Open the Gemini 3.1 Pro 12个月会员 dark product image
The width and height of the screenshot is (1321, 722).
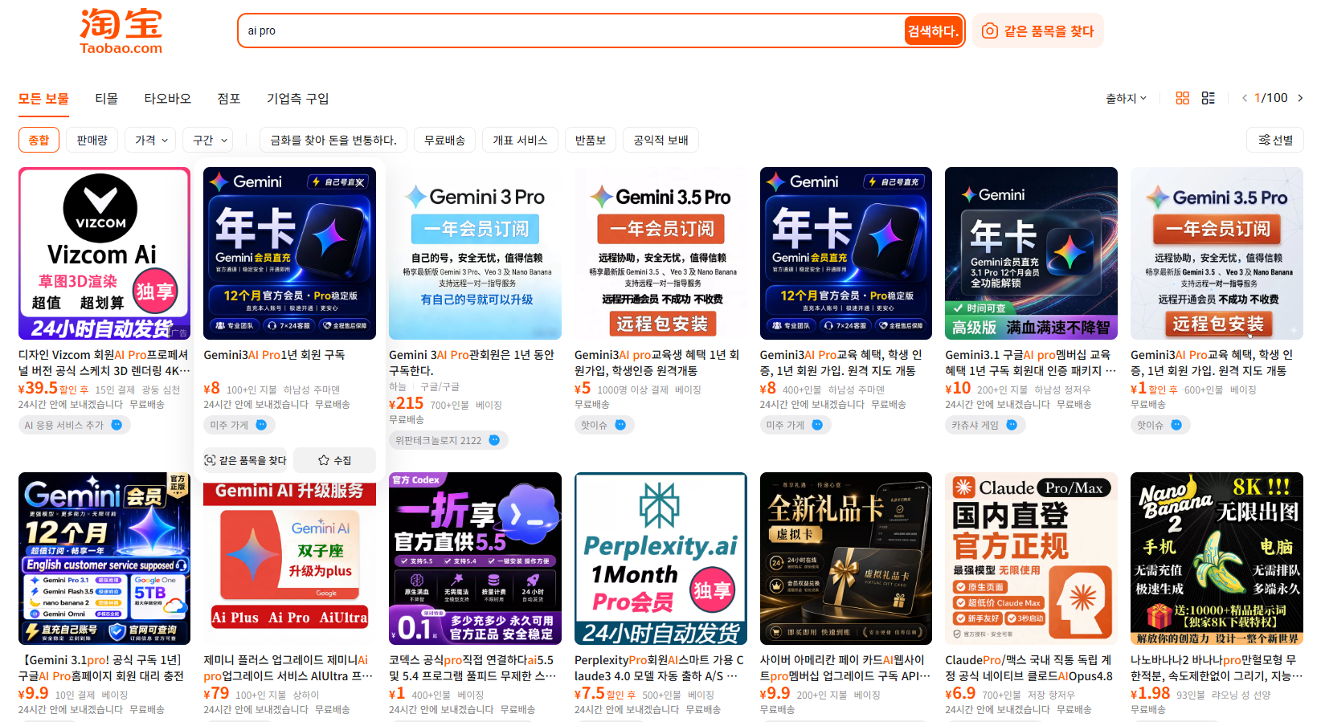pos(1031,253)
